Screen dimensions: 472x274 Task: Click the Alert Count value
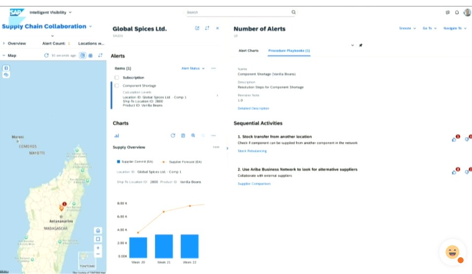pos(69,43)
